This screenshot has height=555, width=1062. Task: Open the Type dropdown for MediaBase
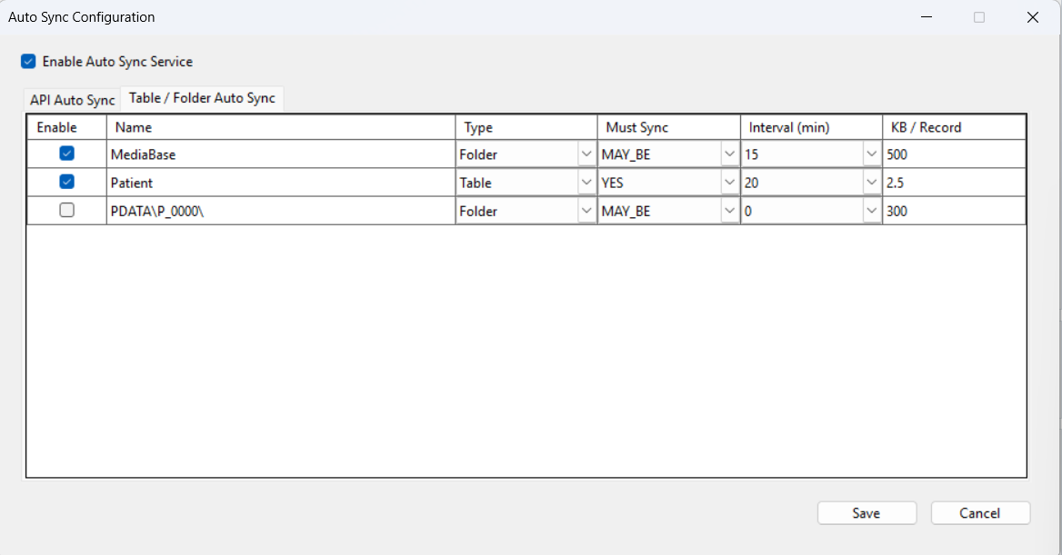(586, 154)
